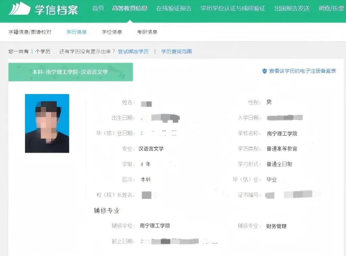Switch to the 考研信息 tab

pyautogui.click(x=147, y=32)
